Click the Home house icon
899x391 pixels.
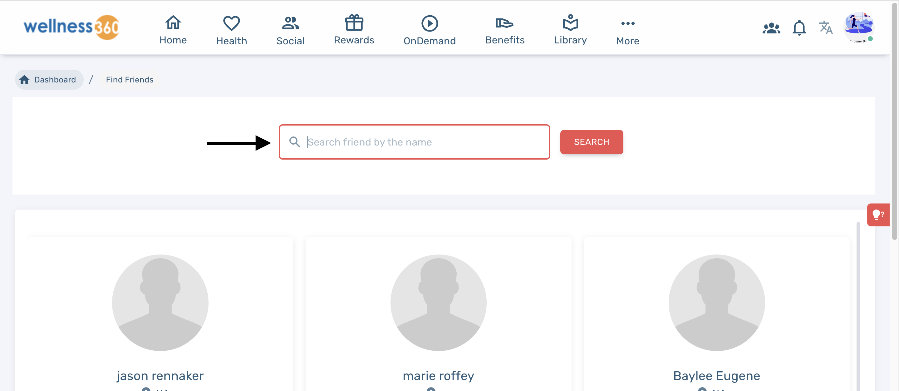[173, 23]
